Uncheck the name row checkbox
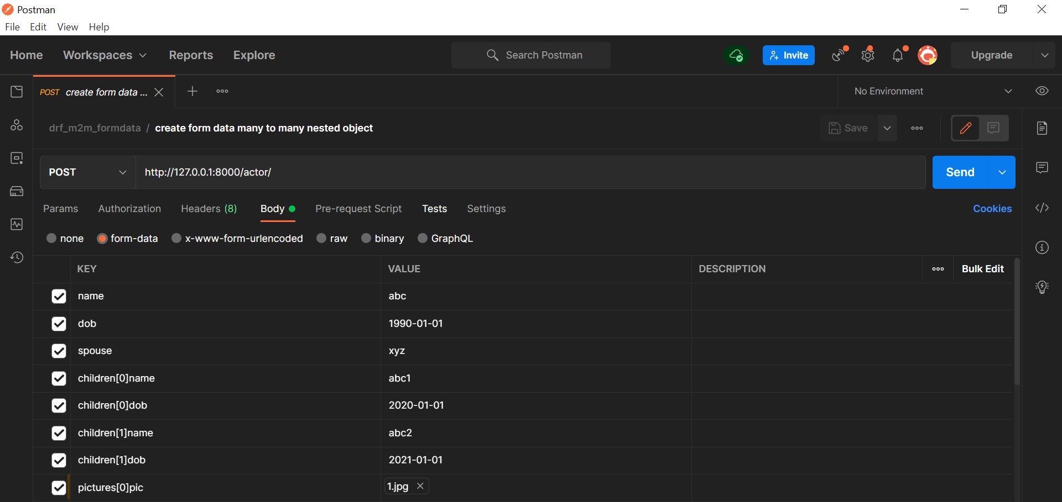Screen dimensions: 1062x502 tap(59, 296)
